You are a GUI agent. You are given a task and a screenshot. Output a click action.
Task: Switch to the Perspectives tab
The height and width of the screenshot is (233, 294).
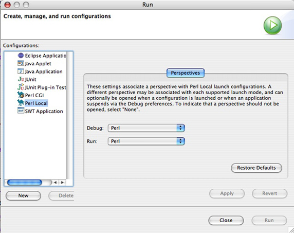click(x=186, y=73)
